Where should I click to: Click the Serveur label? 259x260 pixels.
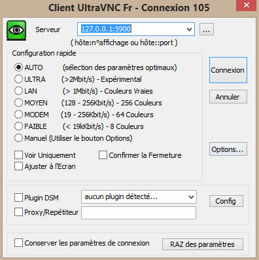coord(48,29)
